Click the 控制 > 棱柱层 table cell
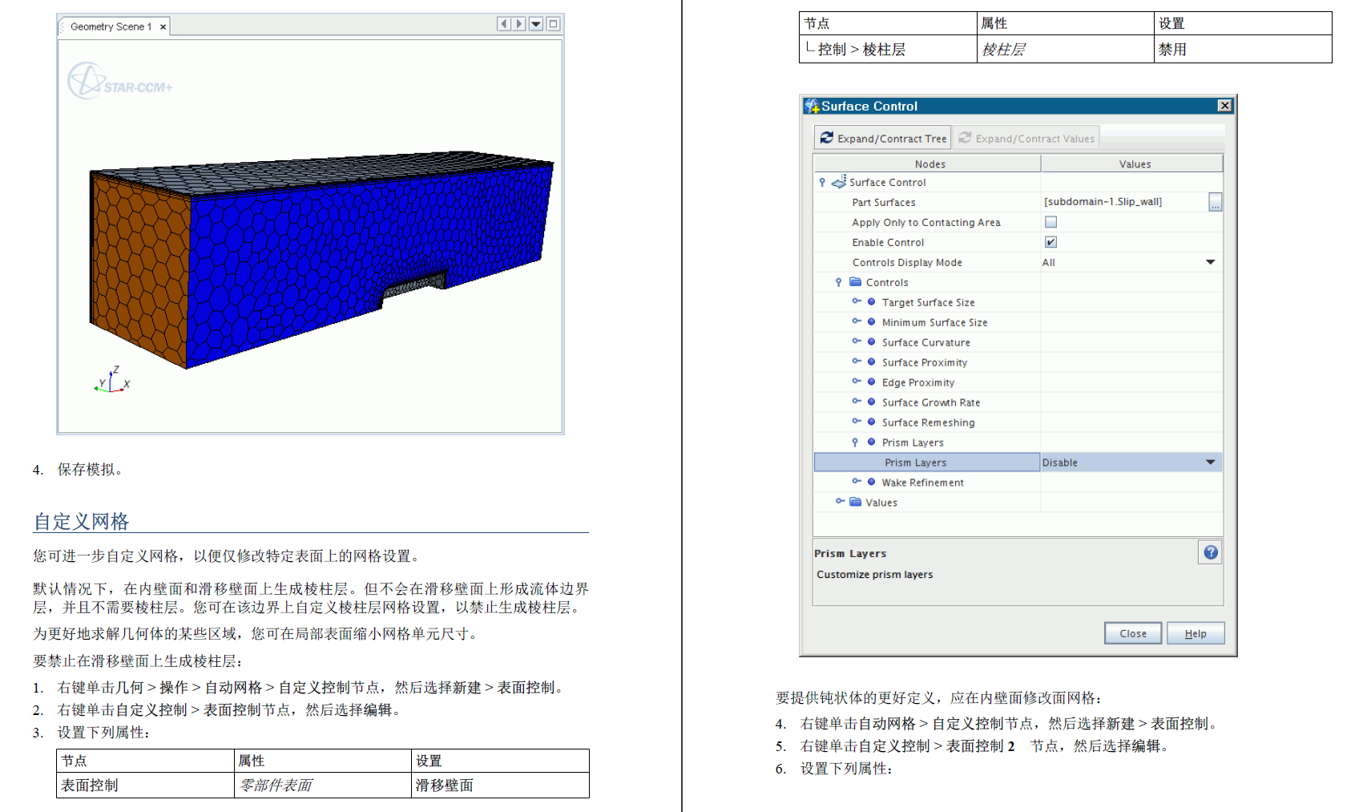This screenshot has width=1367, height=812. coord(888,49)
